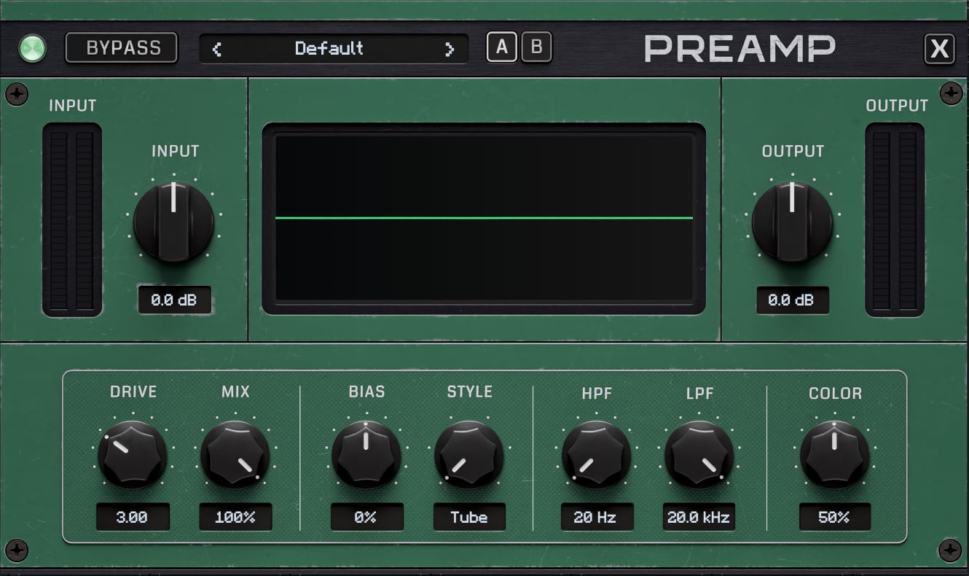Toggle the green power LED indicator
The width and height of the screenshot is (969, 576).
33,49
